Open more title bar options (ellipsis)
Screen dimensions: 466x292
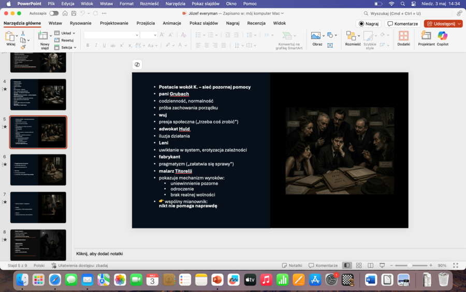(x=104, y=13)
